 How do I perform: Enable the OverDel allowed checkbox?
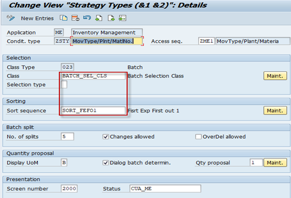click(x=198, y=136)
